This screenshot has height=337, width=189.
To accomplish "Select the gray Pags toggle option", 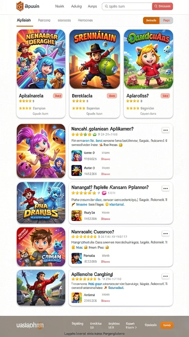I will [166, 20].
